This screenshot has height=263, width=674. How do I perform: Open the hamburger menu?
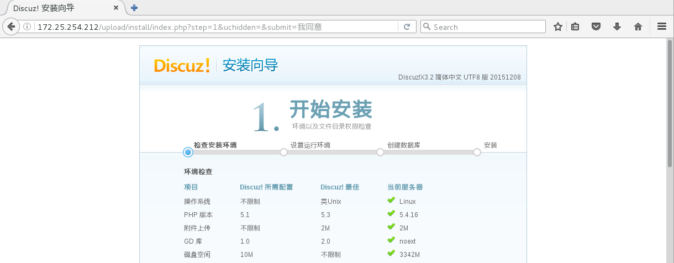(662, 27)
